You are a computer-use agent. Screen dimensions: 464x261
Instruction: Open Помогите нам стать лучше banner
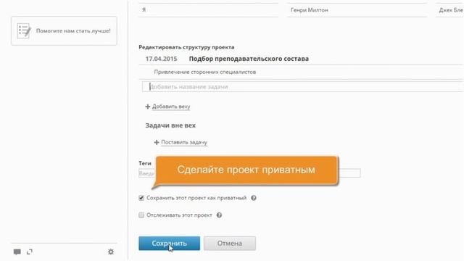coord(65,30)
